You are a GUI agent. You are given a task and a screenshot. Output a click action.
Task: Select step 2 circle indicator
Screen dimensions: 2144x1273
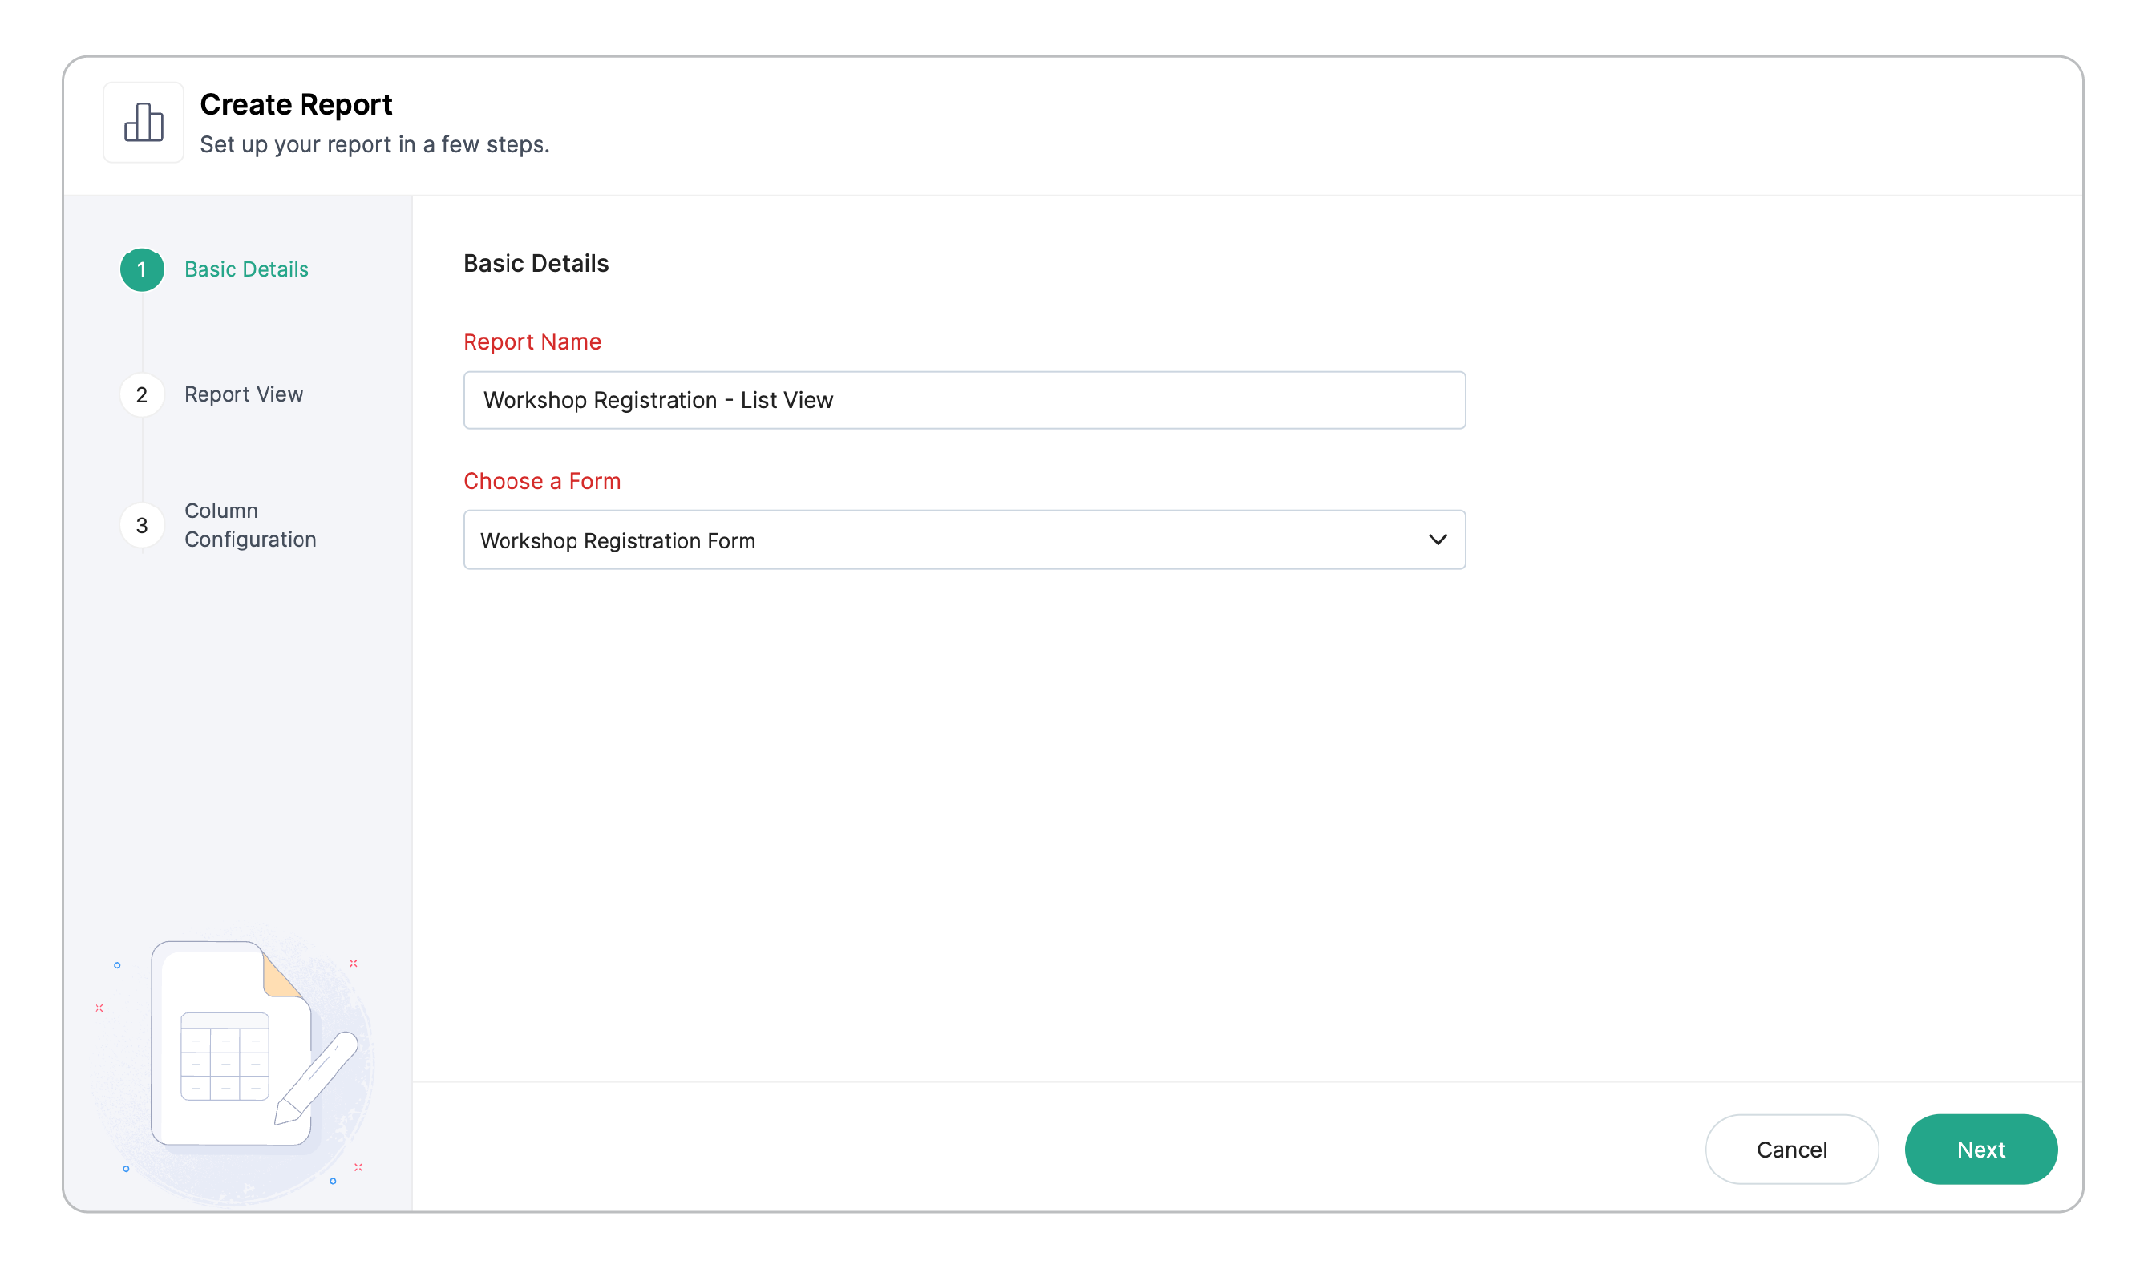point(142,394)
